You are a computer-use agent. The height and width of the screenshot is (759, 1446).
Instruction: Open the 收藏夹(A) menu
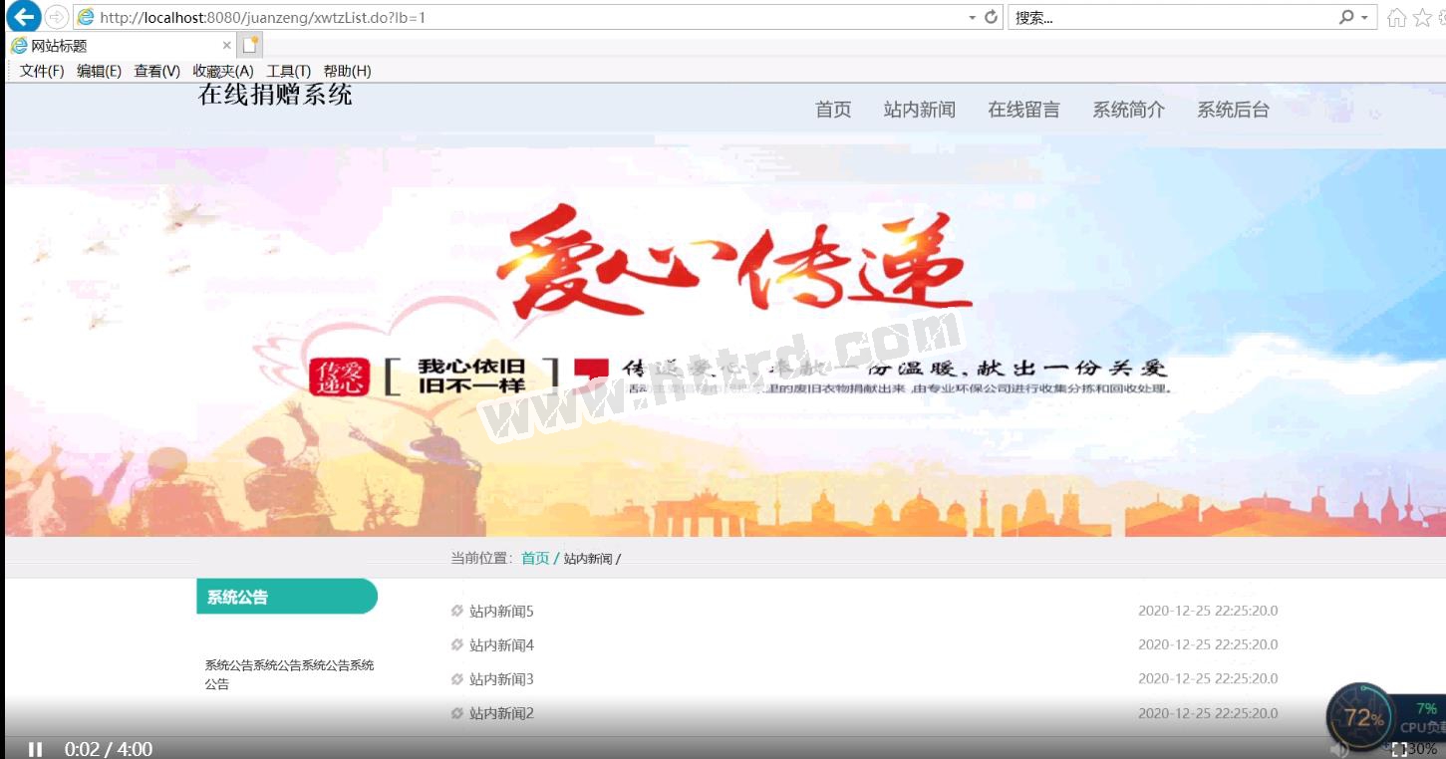[223, 71]
